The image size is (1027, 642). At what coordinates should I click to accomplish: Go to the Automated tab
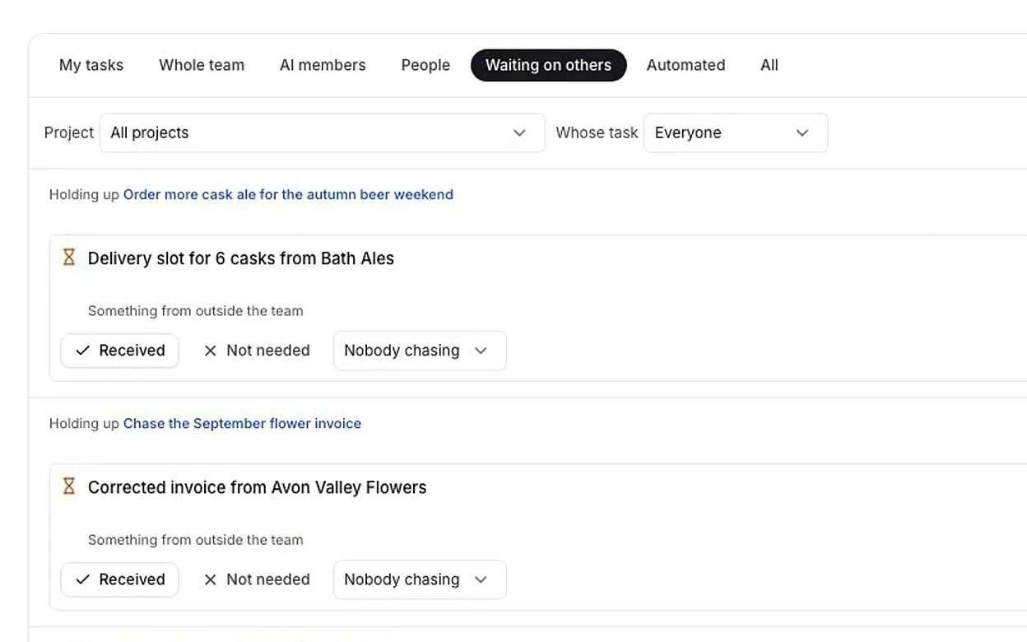coord(685,65)
